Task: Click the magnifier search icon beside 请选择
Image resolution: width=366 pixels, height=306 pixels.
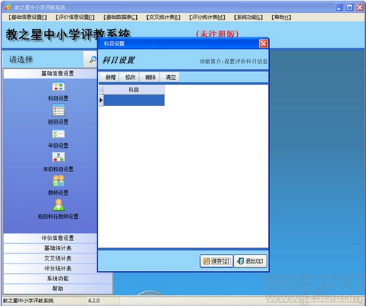Action: point(92,59)
